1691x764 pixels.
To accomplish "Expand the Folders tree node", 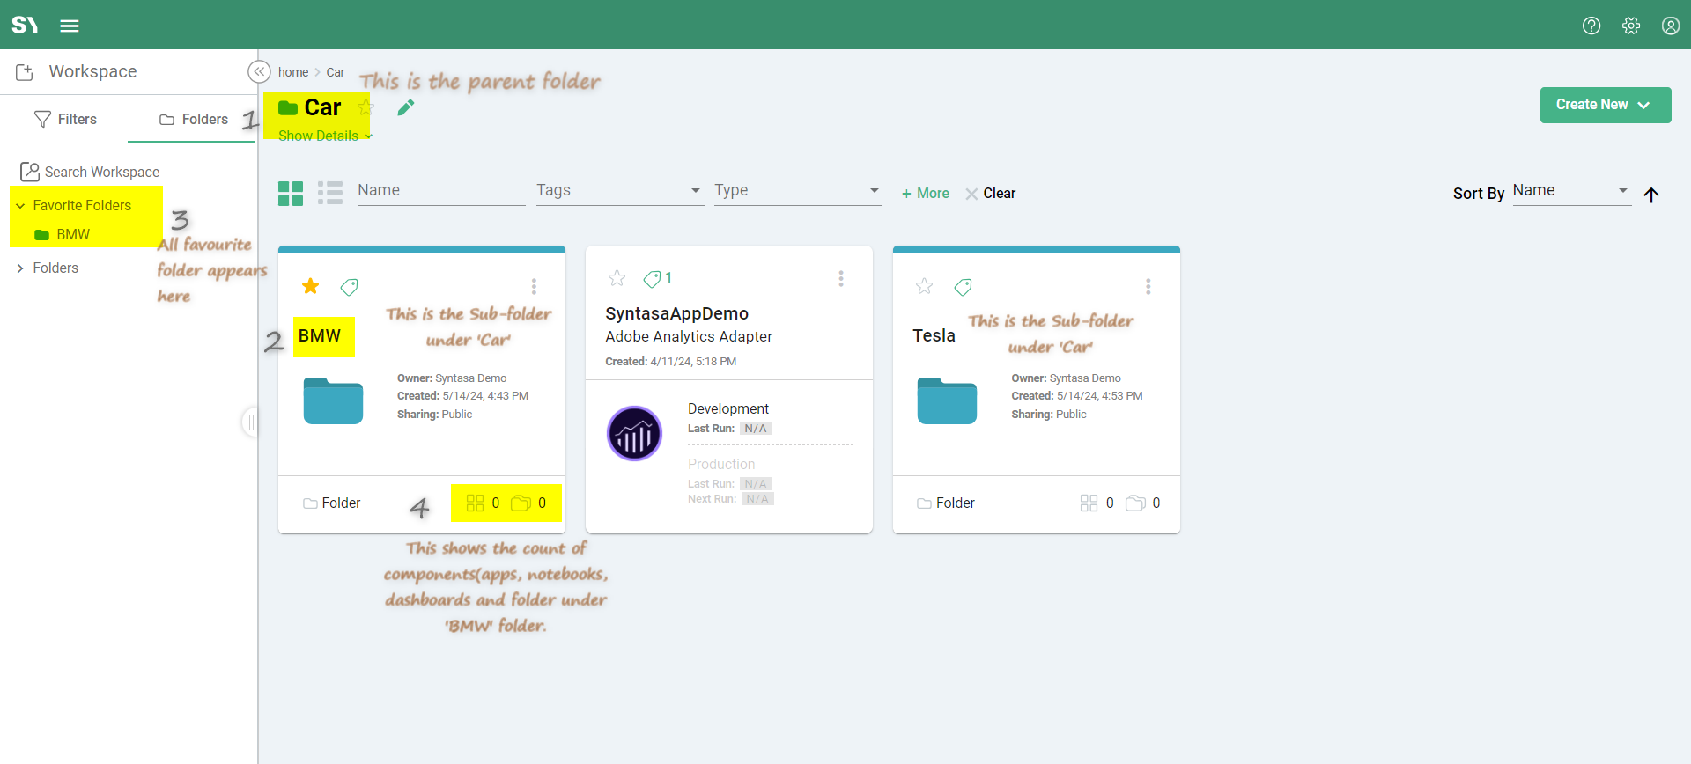I will [x=20, y=268].
